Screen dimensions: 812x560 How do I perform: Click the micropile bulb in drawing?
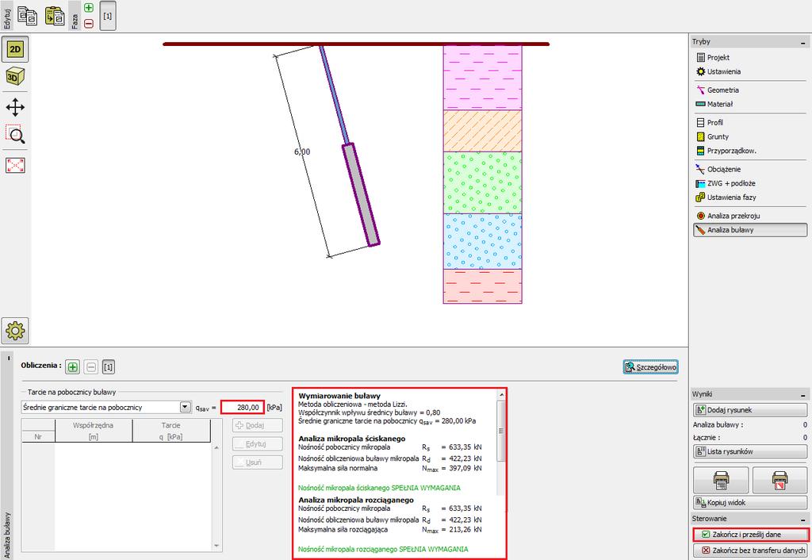click(x=361, y=194)
